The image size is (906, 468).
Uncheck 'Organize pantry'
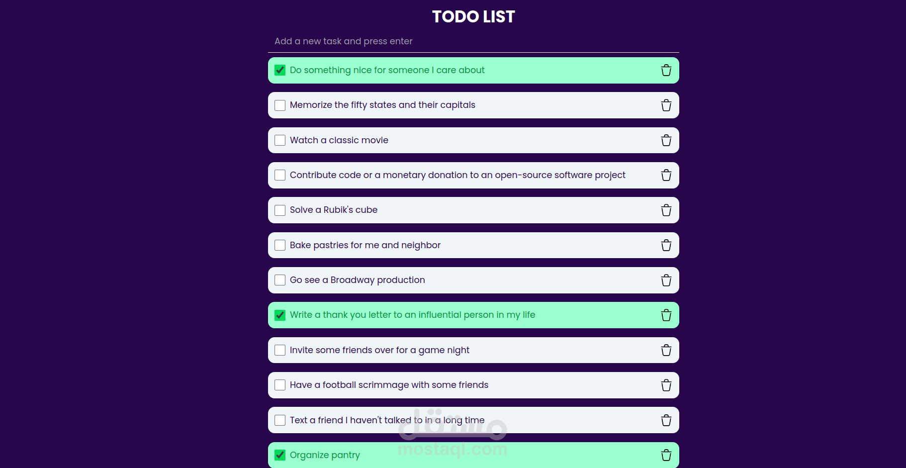(x=280, y=455)
